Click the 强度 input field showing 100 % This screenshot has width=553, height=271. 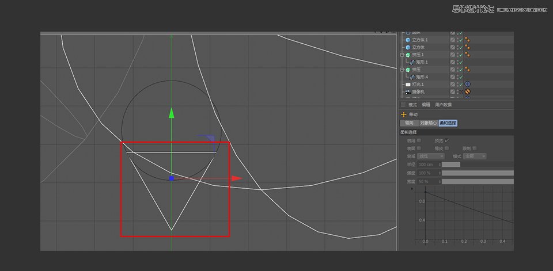point(428,173)
